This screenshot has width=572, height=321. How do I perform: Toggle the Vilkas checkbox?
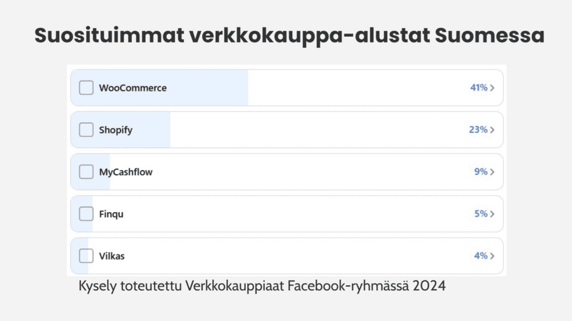pyautogui.click(x=86, y=256)
